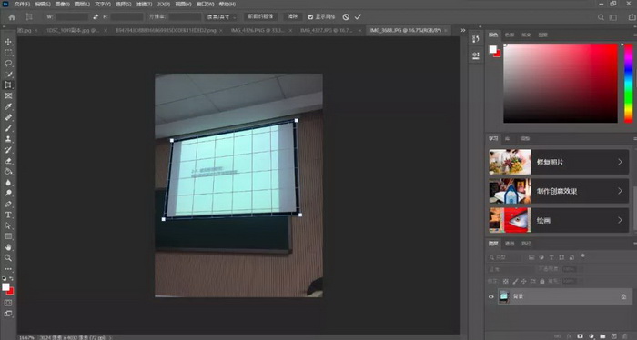Toggle the layer filter on/off switch
Image resolution: width=637 pixels, height=340 pixels.
[583, 256]
